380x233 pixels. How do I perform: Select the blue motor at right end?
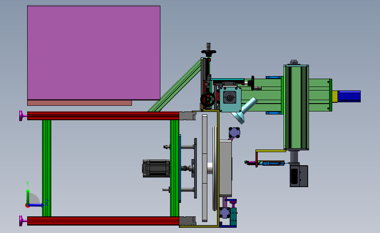click(x=349, y=97)
